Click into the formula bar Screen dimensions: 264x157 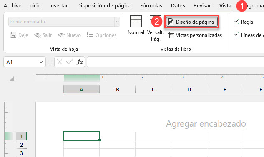coord(176,62)
